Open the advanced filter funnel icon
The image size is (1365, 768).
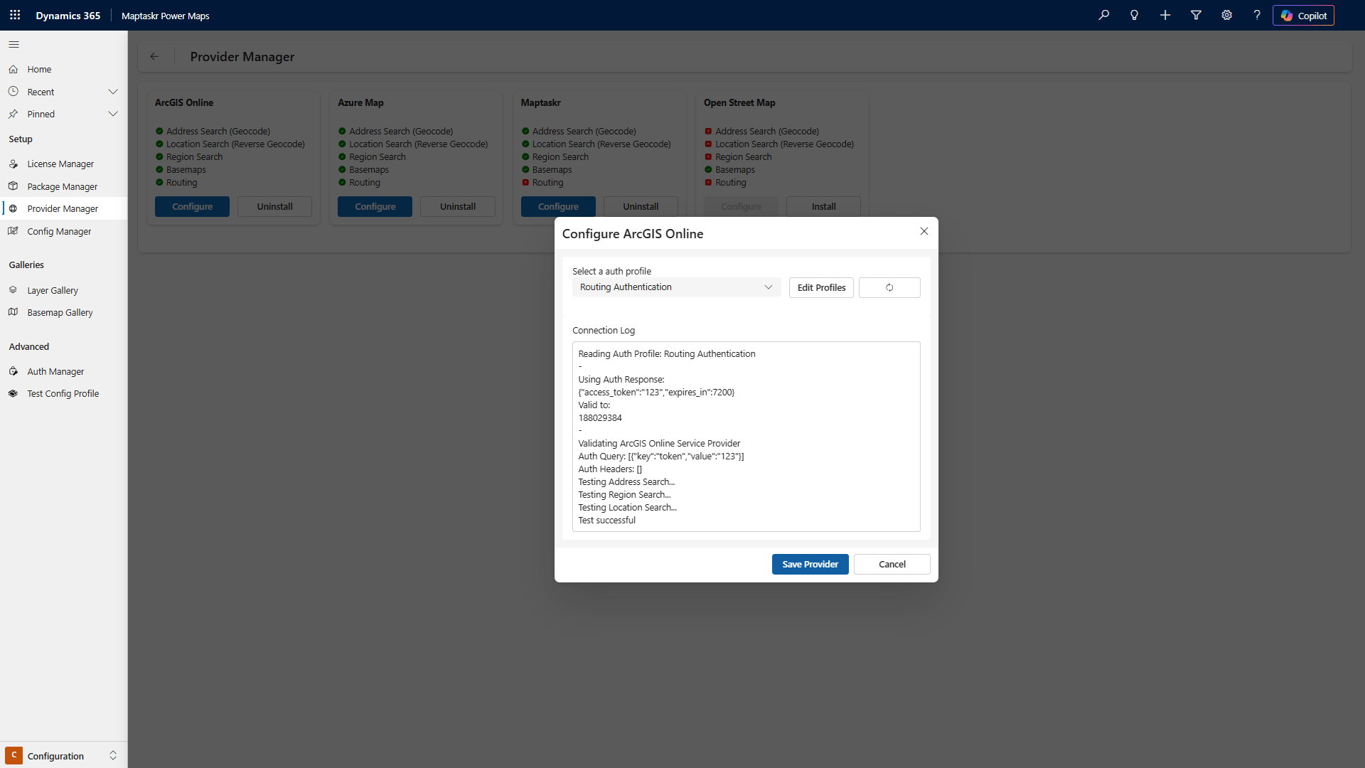[x=1196, y=15]
